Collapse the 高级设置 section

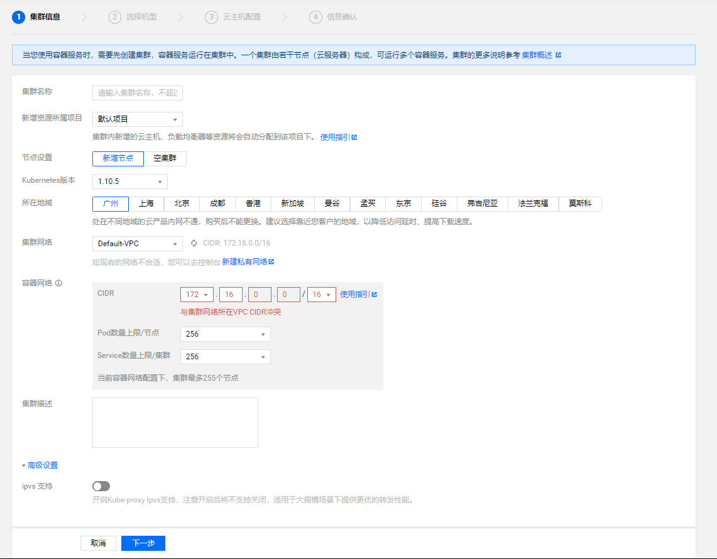click(x=40, y=465)
